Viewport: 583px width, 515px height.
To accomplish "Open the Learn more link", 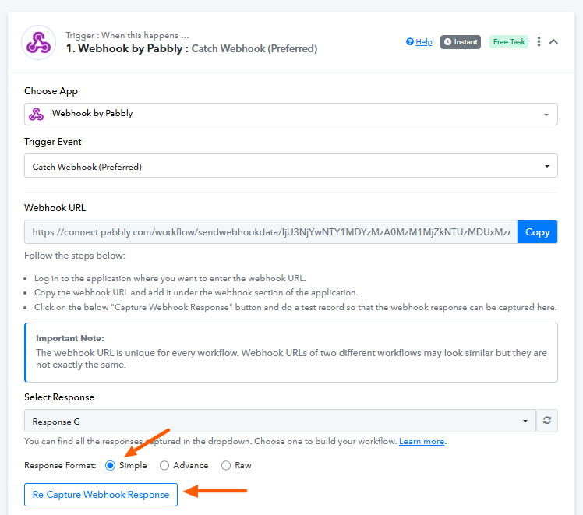I will 422,442.
